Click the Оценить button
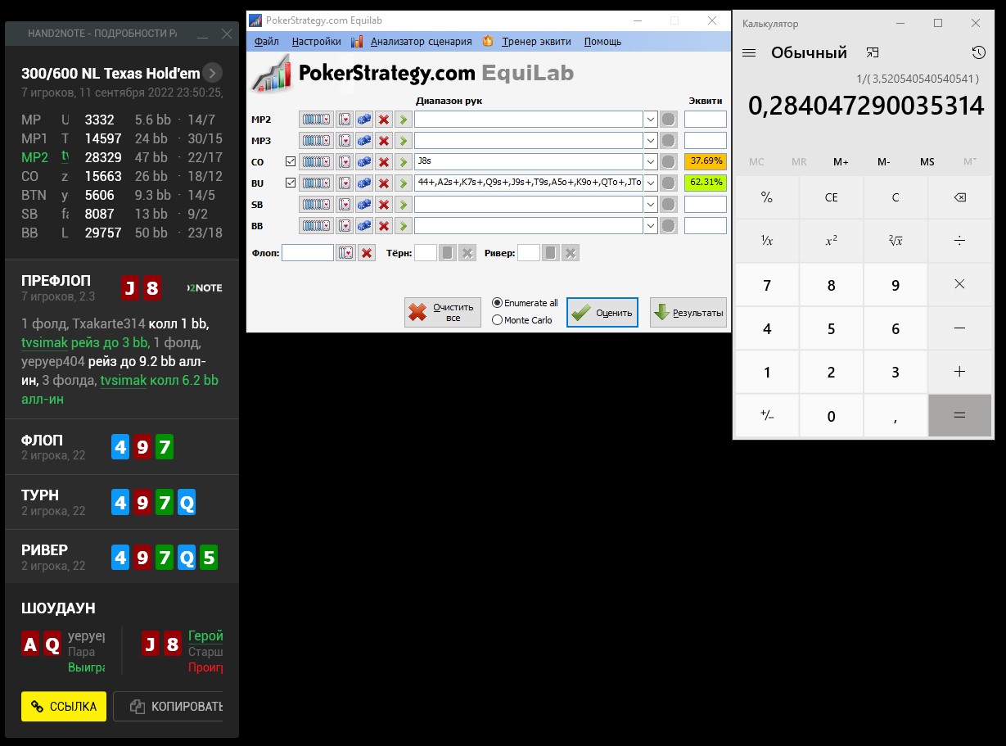Screen dimensions: 1006x746 coord(602,312)
